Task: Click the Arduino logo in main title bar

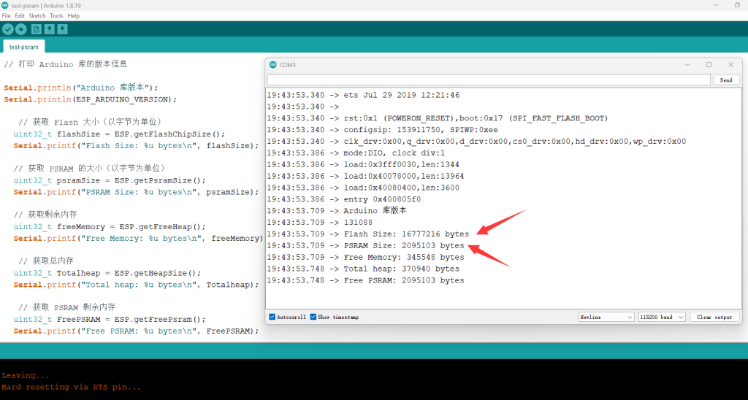Action: [5, 5]
